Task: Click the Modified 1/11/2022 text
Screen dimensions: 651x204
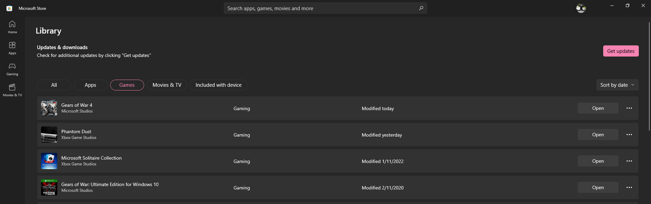Action: tap(382, 161)
